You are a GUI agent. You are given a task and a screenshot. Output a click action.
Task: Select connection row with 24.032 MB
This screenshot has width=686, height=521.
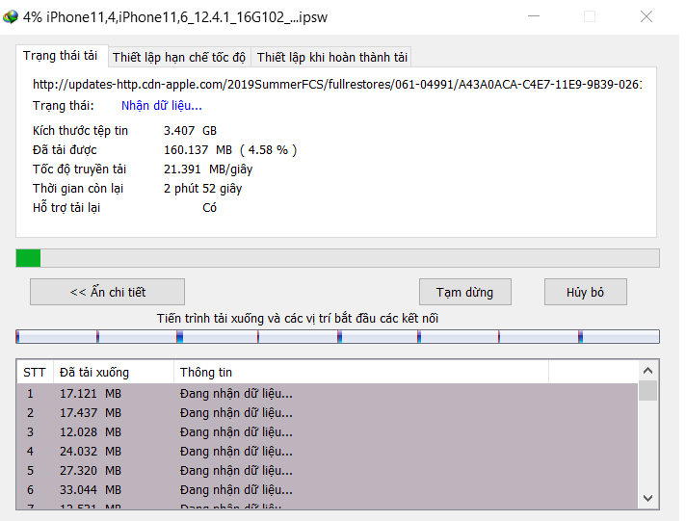328,452
